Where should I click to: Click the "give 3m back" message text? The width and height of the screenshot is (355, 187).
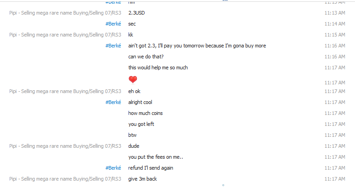pyautogui.click(x=142, y=179)
